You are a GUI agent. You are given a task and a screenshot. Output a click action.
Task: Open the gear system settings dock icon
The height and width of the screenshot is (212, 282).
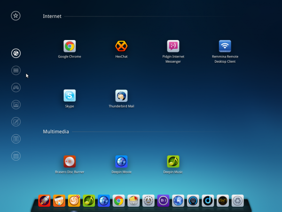click(149, 201)
